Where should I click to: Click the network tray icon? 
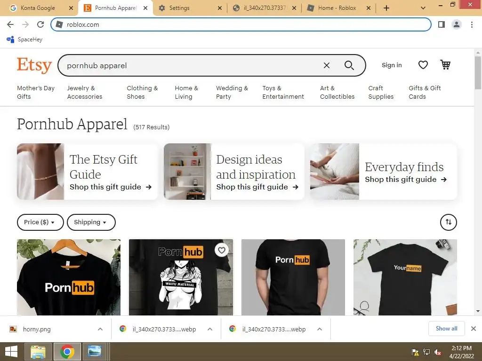coord(426,352)
